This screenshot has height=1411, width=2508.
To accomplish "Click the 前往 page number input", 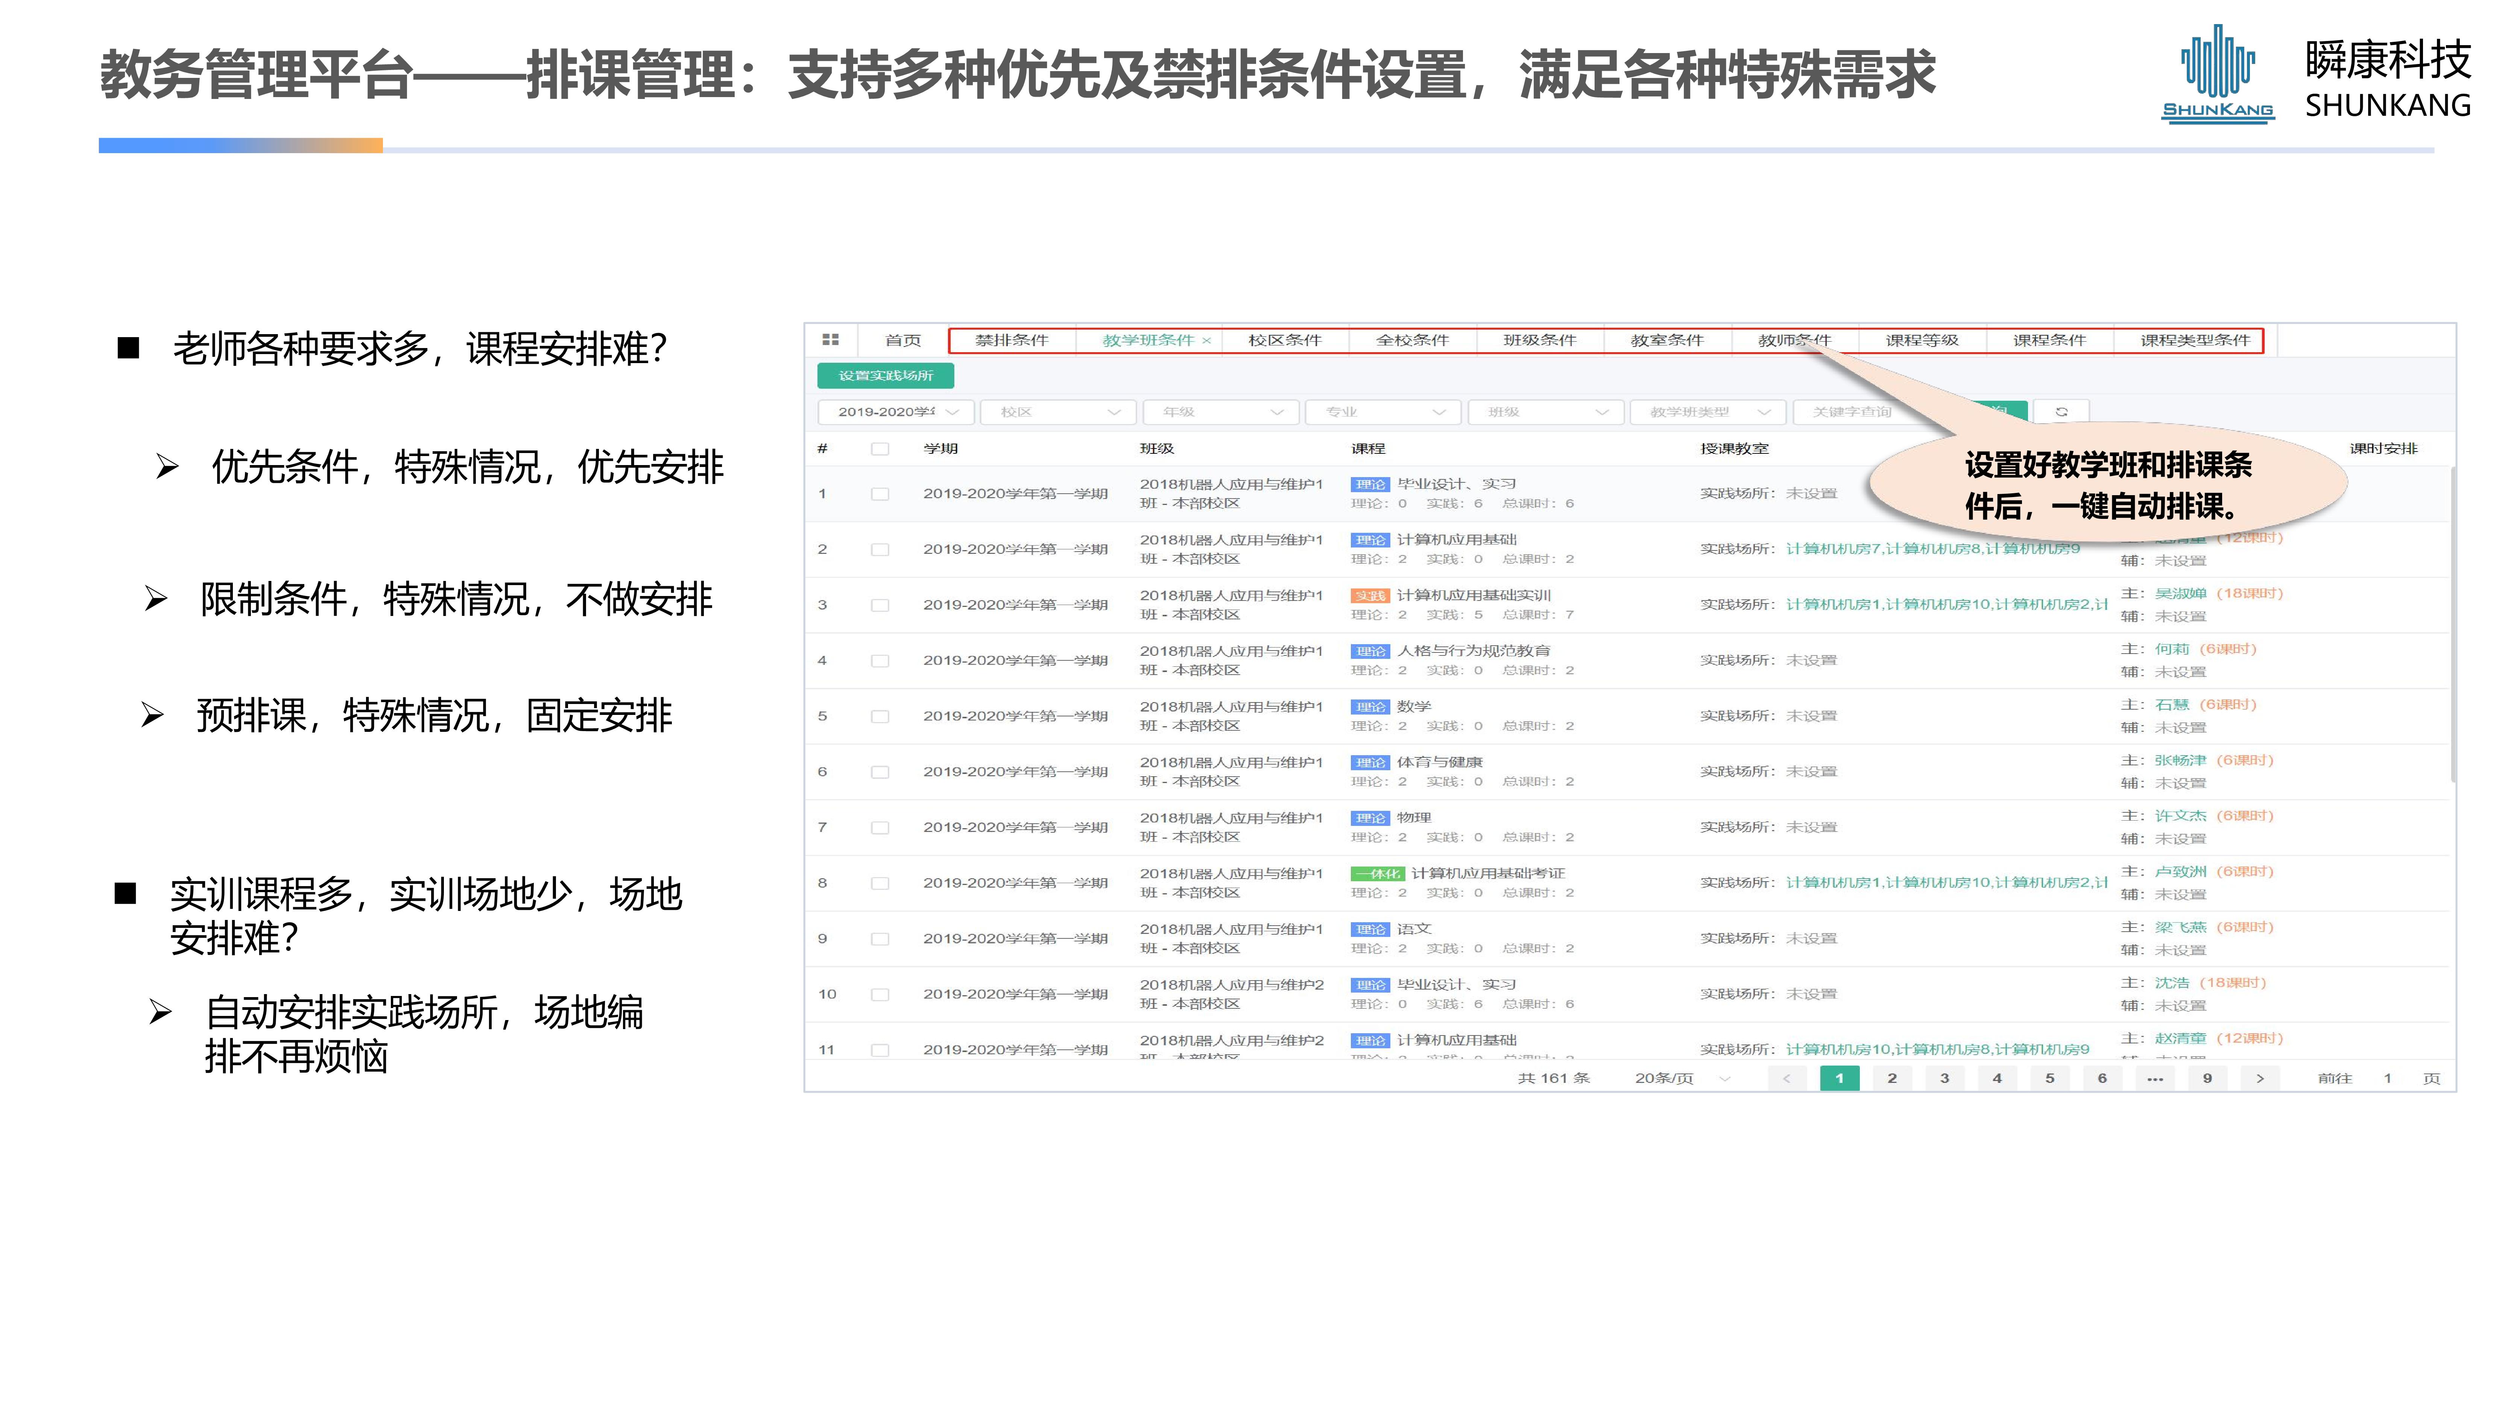I will pos(2387,1078).
